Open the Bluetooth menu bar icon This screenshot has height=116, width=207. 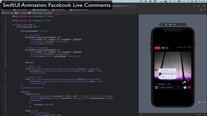[175, 1]
